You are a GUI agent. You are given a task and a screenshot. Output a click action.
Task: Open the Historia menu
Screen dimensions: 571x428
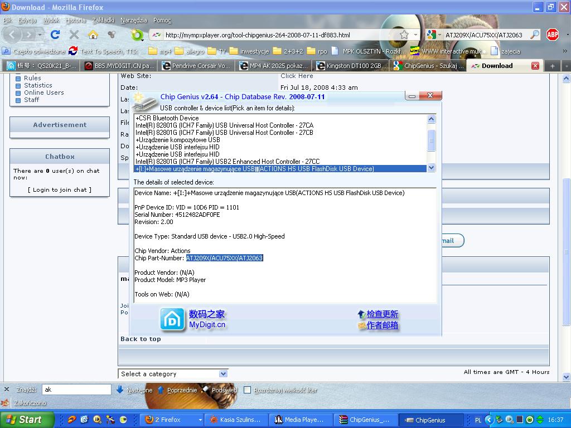pos(75,20)
